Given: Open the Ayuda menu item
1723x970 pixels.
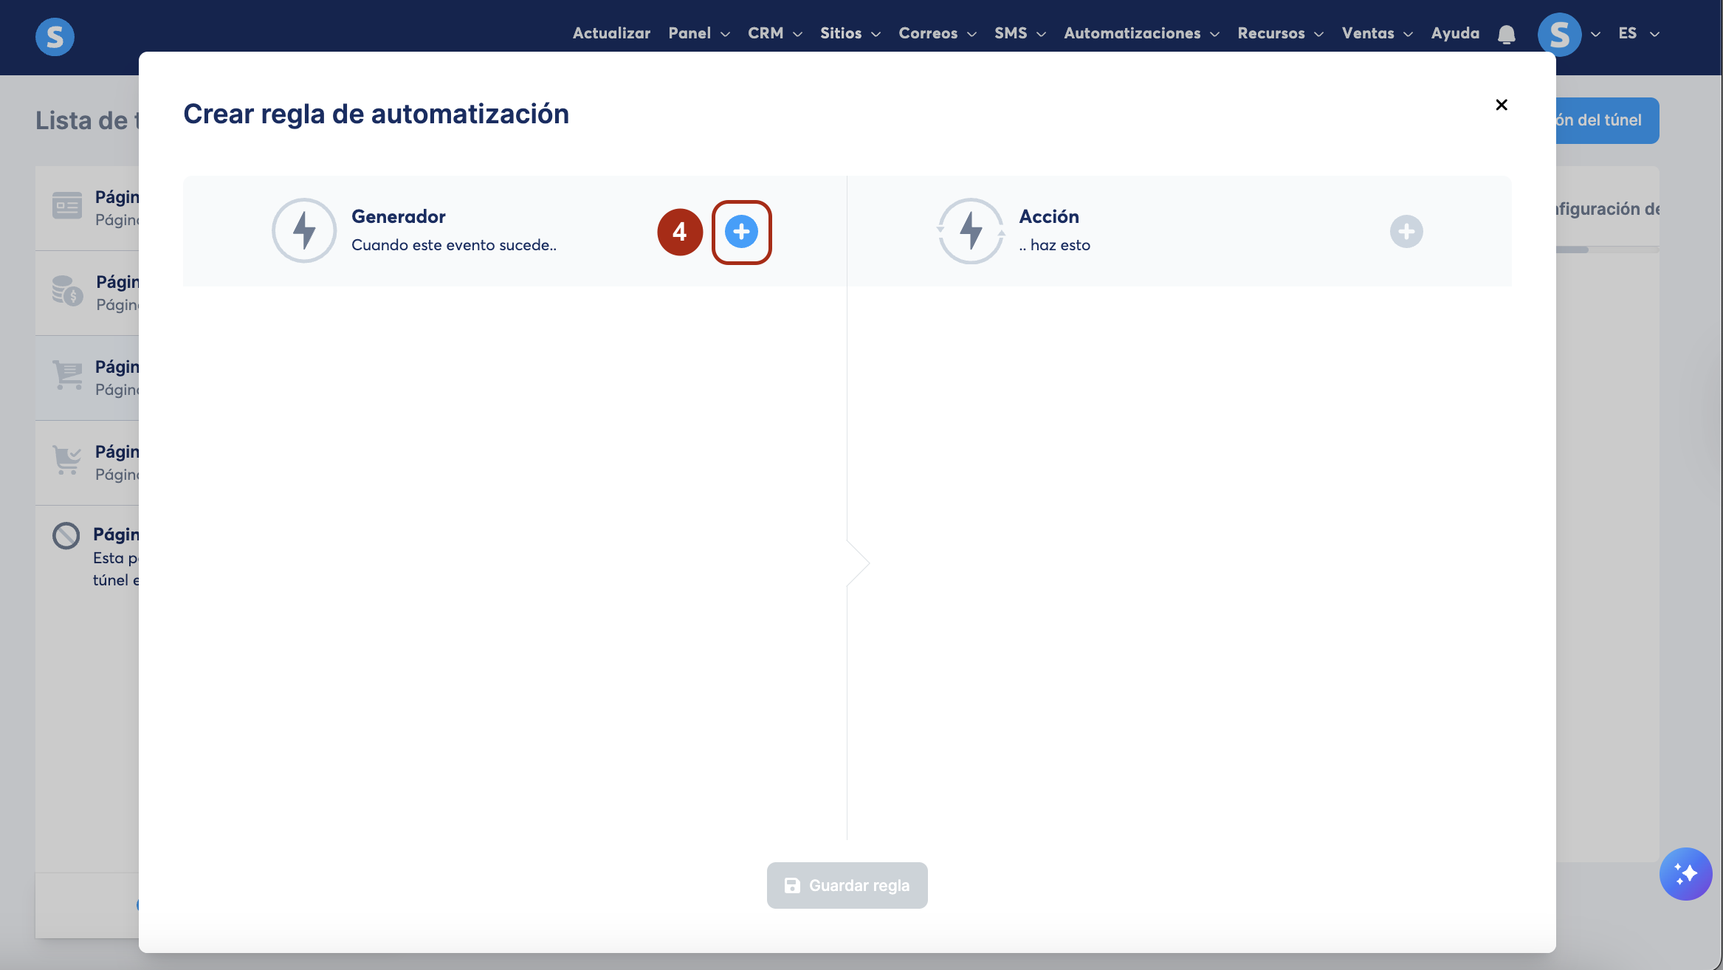Looking at the screenshot, I should [x=1454, y=33].
